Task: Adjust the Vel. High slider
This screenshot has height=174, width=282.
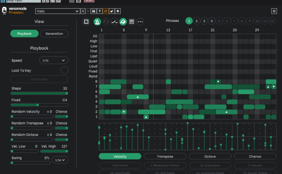Action: click(x=54, y=151)
